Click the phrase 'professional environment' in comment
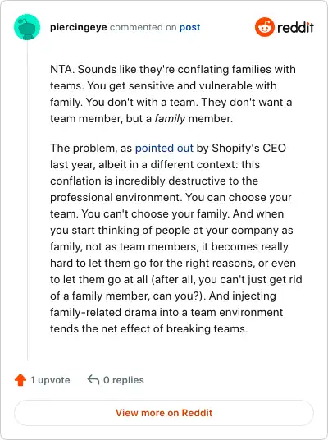This screenshot has width=328, height=440. (116, 197)
